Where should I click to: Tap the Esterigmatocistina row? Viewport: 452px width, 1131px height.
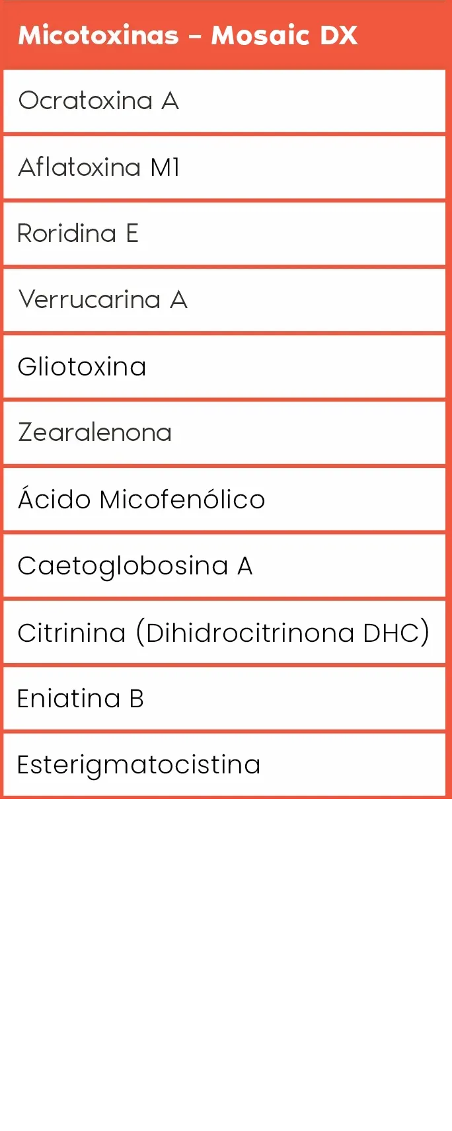tap(225, 765)
